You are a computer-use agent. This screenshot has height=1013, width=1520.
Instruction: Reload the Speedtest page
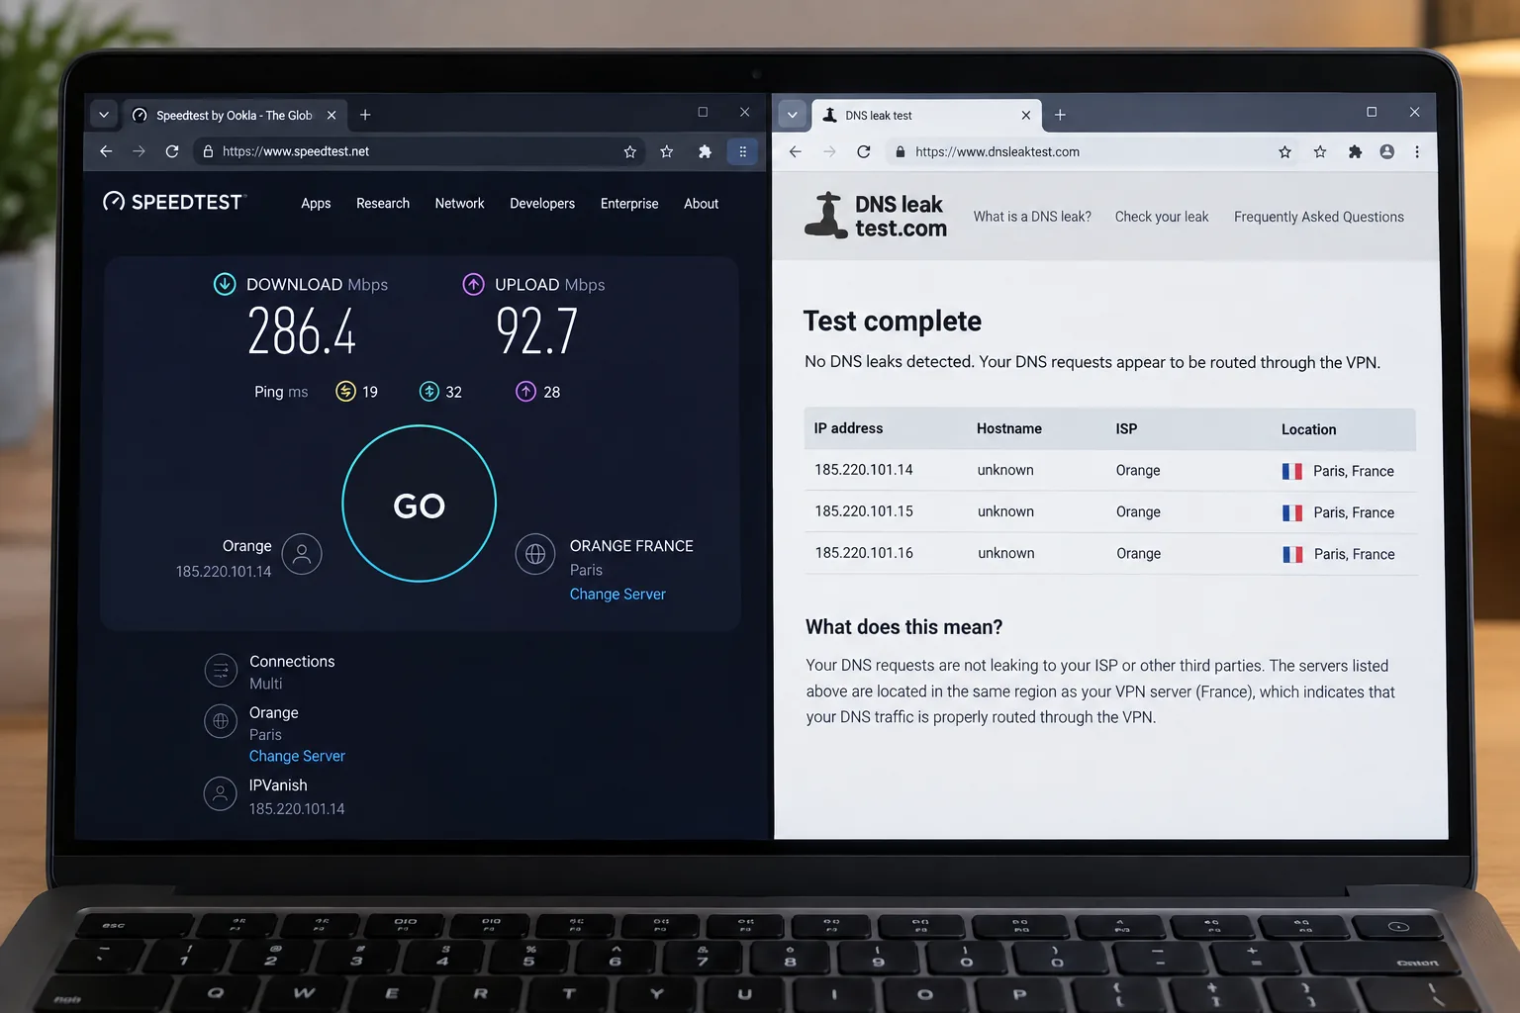click(172, 151)
